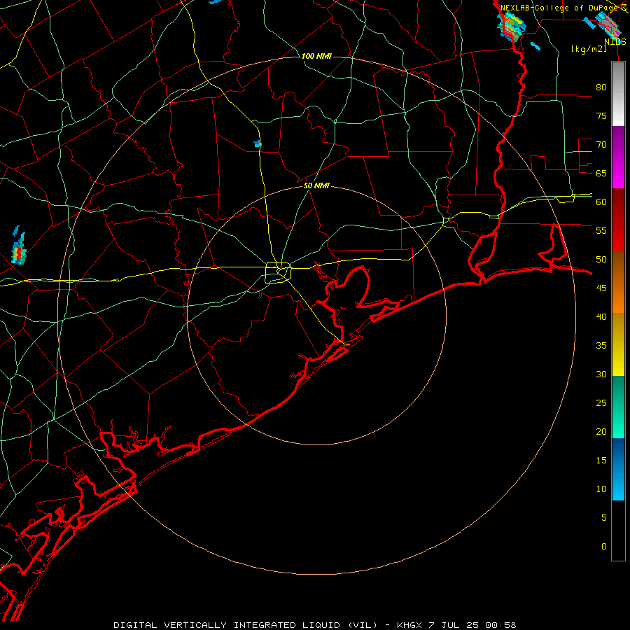Click the 70 value on the color scale
630x630 pixels.
click(601, 145)
